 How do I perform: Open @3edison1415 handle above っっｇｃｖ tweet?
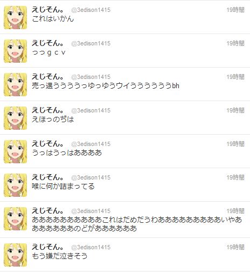[x=91, y=43]
